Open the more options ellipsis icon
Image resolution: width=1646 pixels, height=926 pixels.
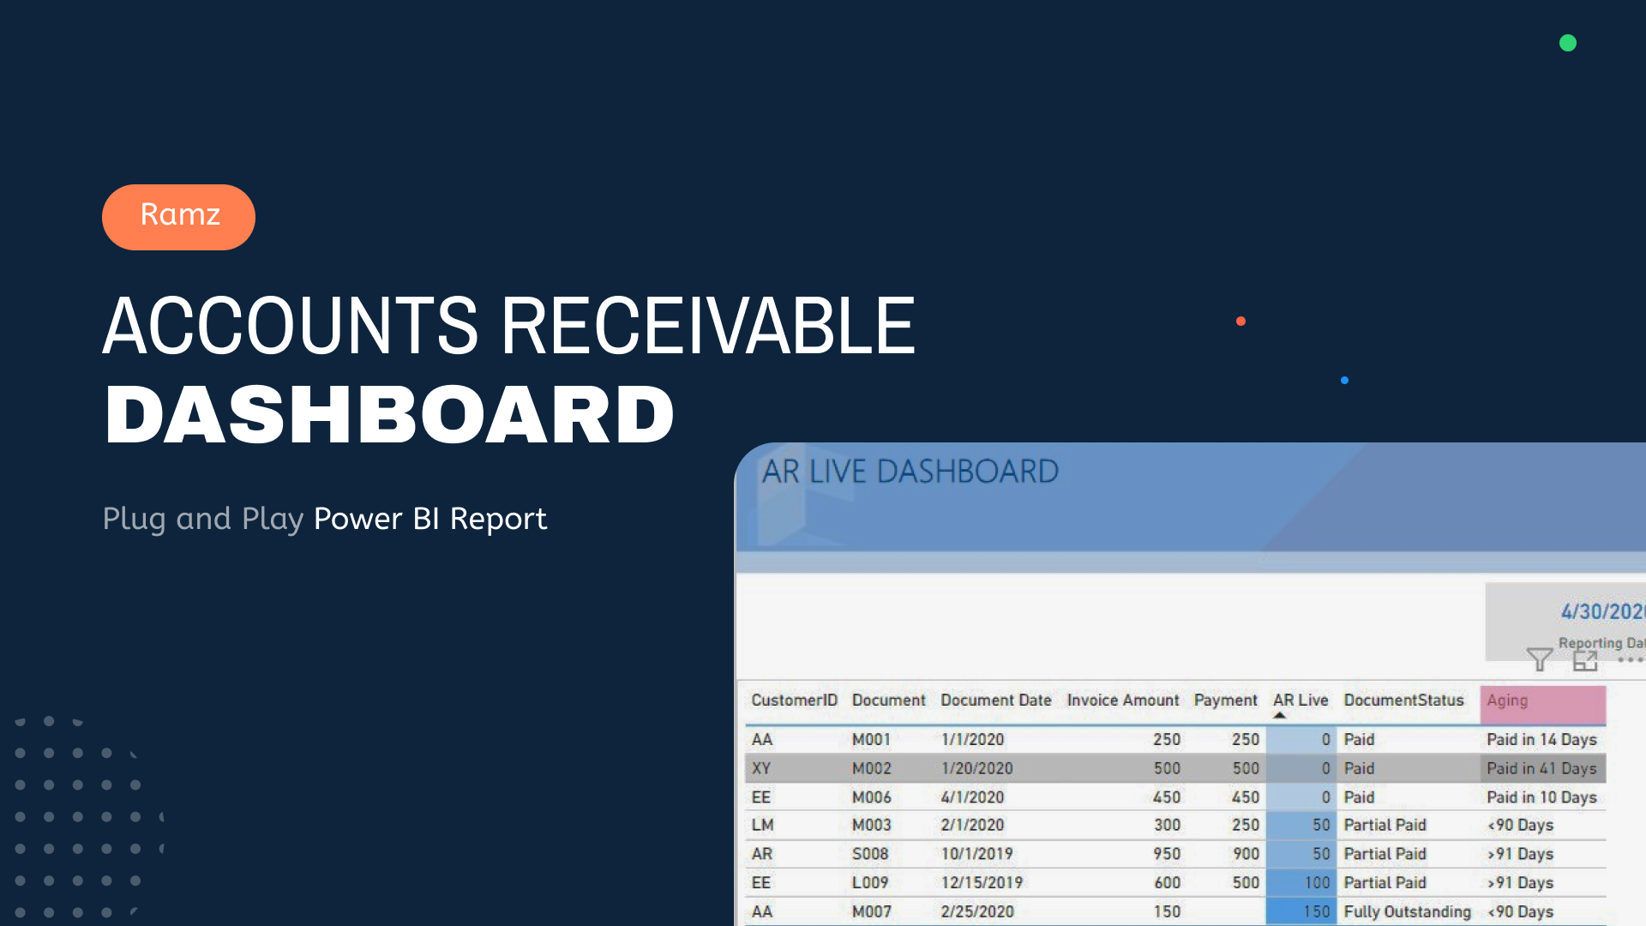(1630, 660)
